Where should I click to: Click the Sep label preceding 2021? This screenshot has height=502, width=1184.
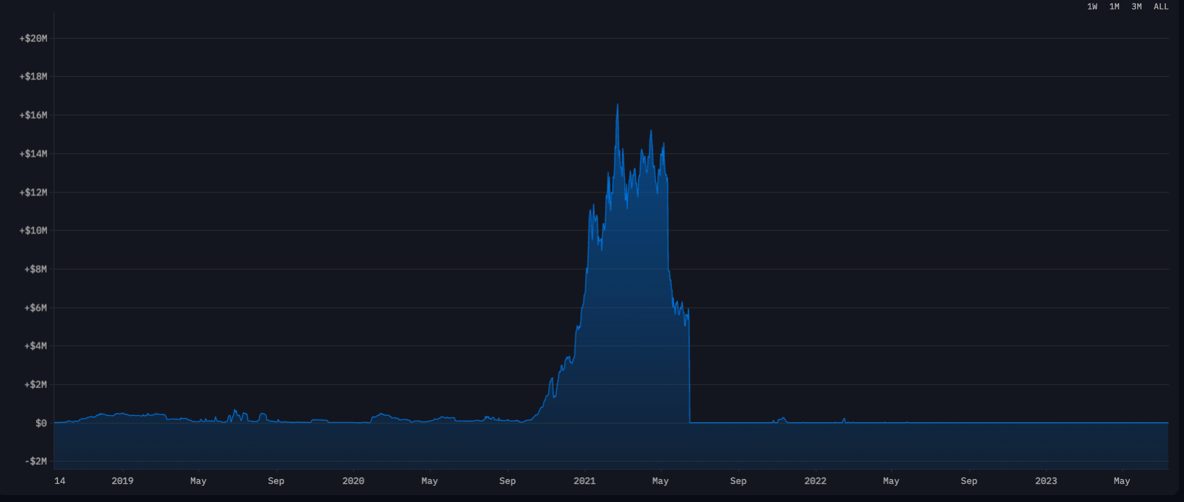(508, 481)
